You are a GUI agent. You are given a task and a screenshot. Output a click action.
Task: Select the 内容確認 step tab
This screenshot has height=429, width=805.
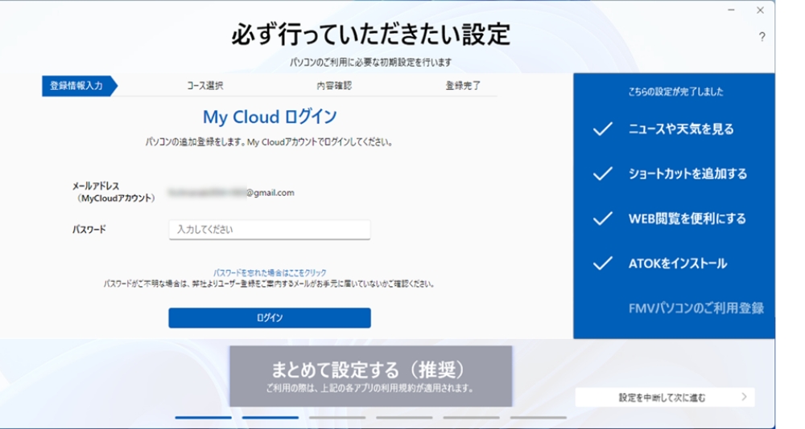334,86
